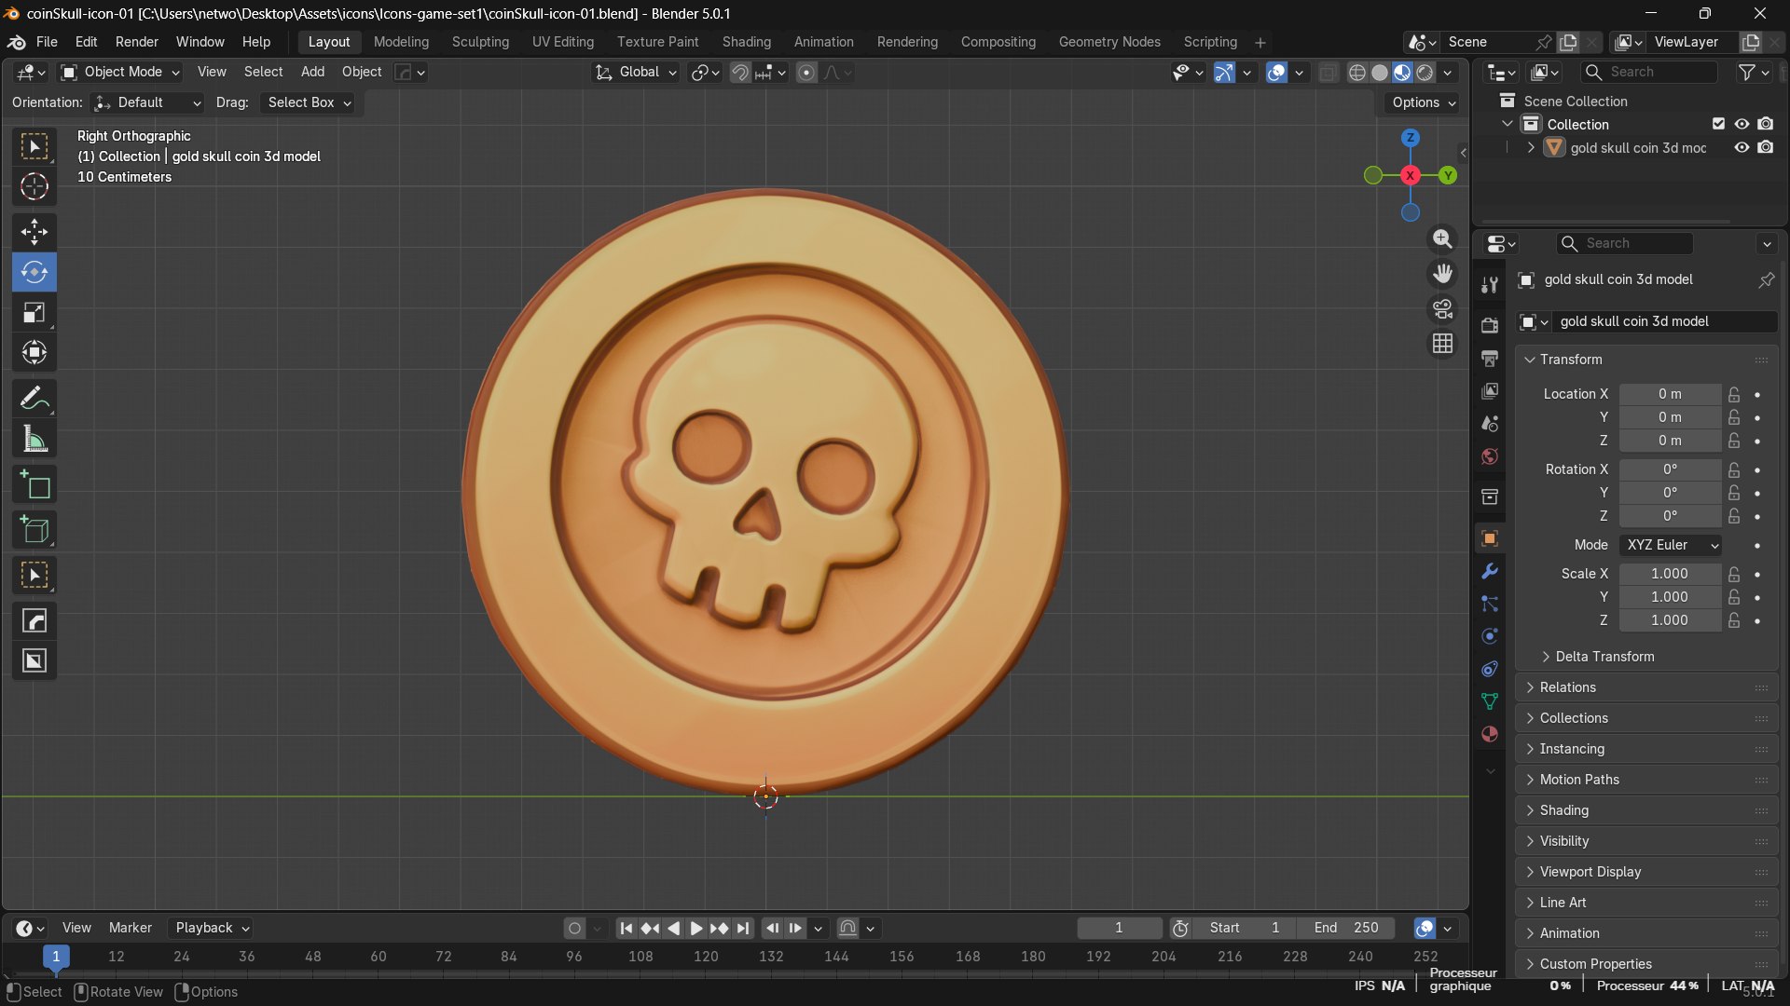Viewport: 1790px width, 1006px height.
Task: Click the pan hand viewport icon
Action: click(x=1442, y=274)
